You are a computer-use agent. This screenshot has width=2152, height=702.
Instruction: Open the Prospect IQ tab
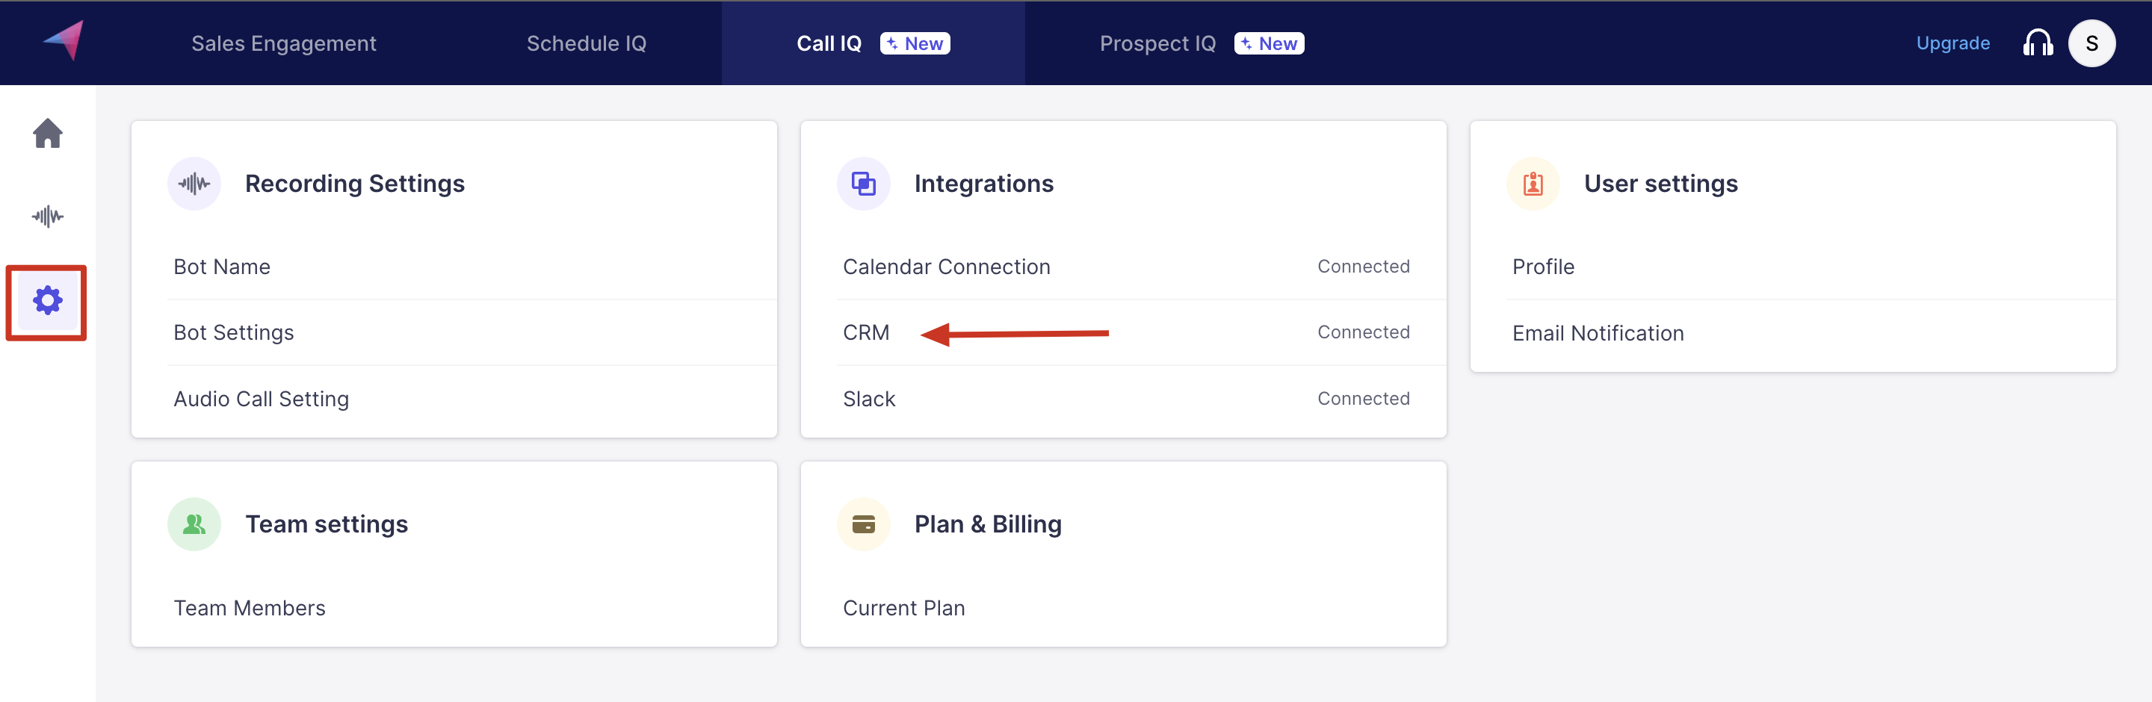pyautogui.click(x=1157, y=43)
